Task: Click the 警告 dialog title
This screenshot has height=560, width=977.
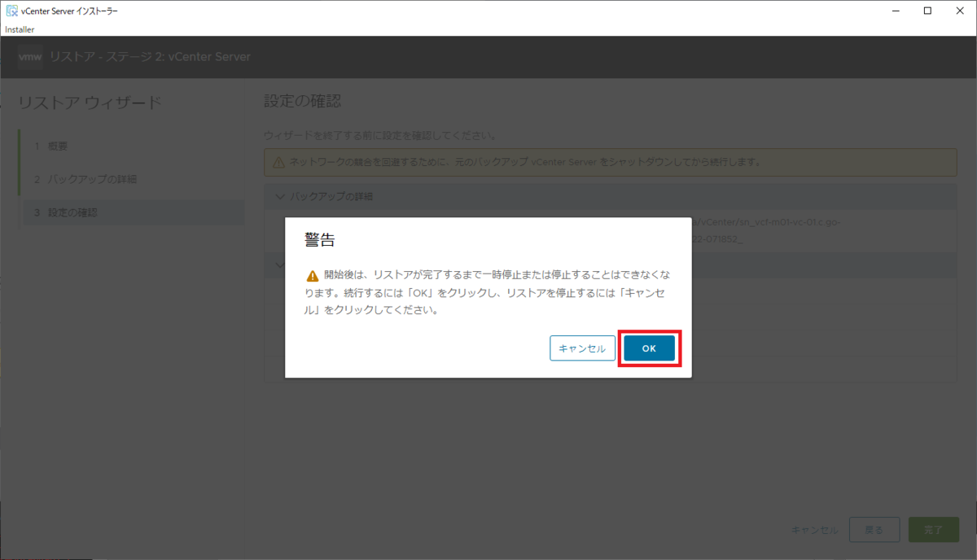Action: [320, 240]
